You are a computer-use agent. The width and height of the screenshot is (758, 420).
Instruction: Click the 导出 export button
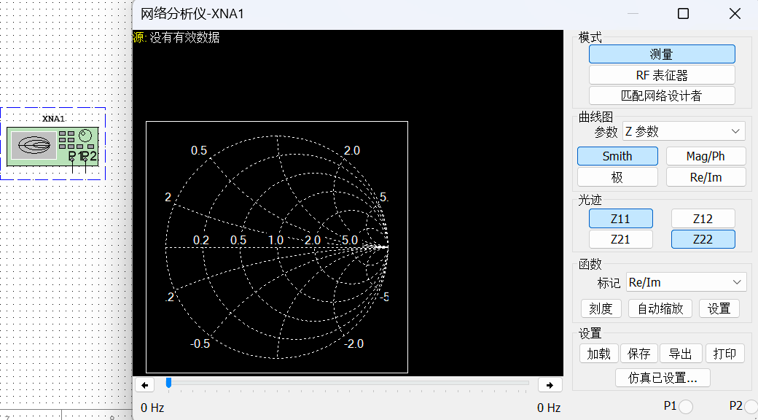[x=681, y=354]
